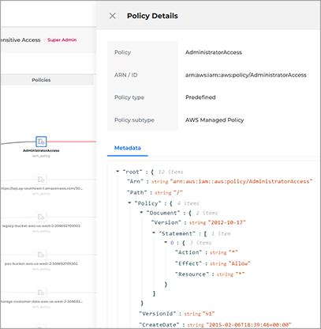This screenshot has width=321, height=329.
Task: Click the Super Admin badge
Action: 62,40
